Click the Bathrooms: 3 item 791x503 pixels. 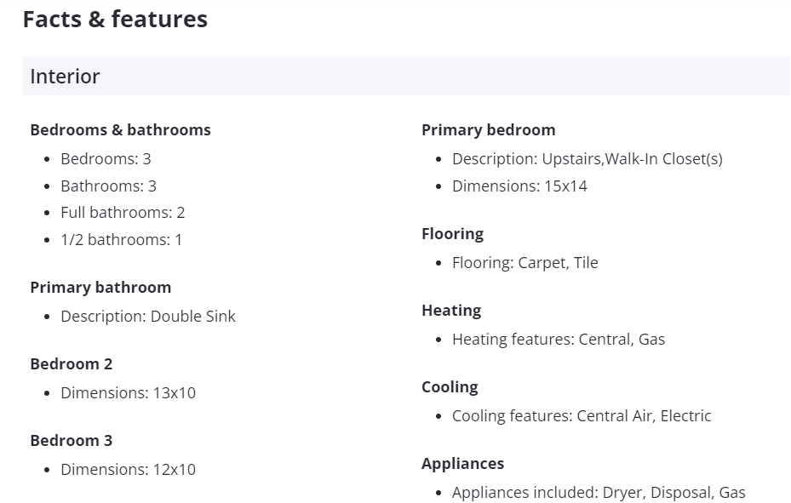108,186
